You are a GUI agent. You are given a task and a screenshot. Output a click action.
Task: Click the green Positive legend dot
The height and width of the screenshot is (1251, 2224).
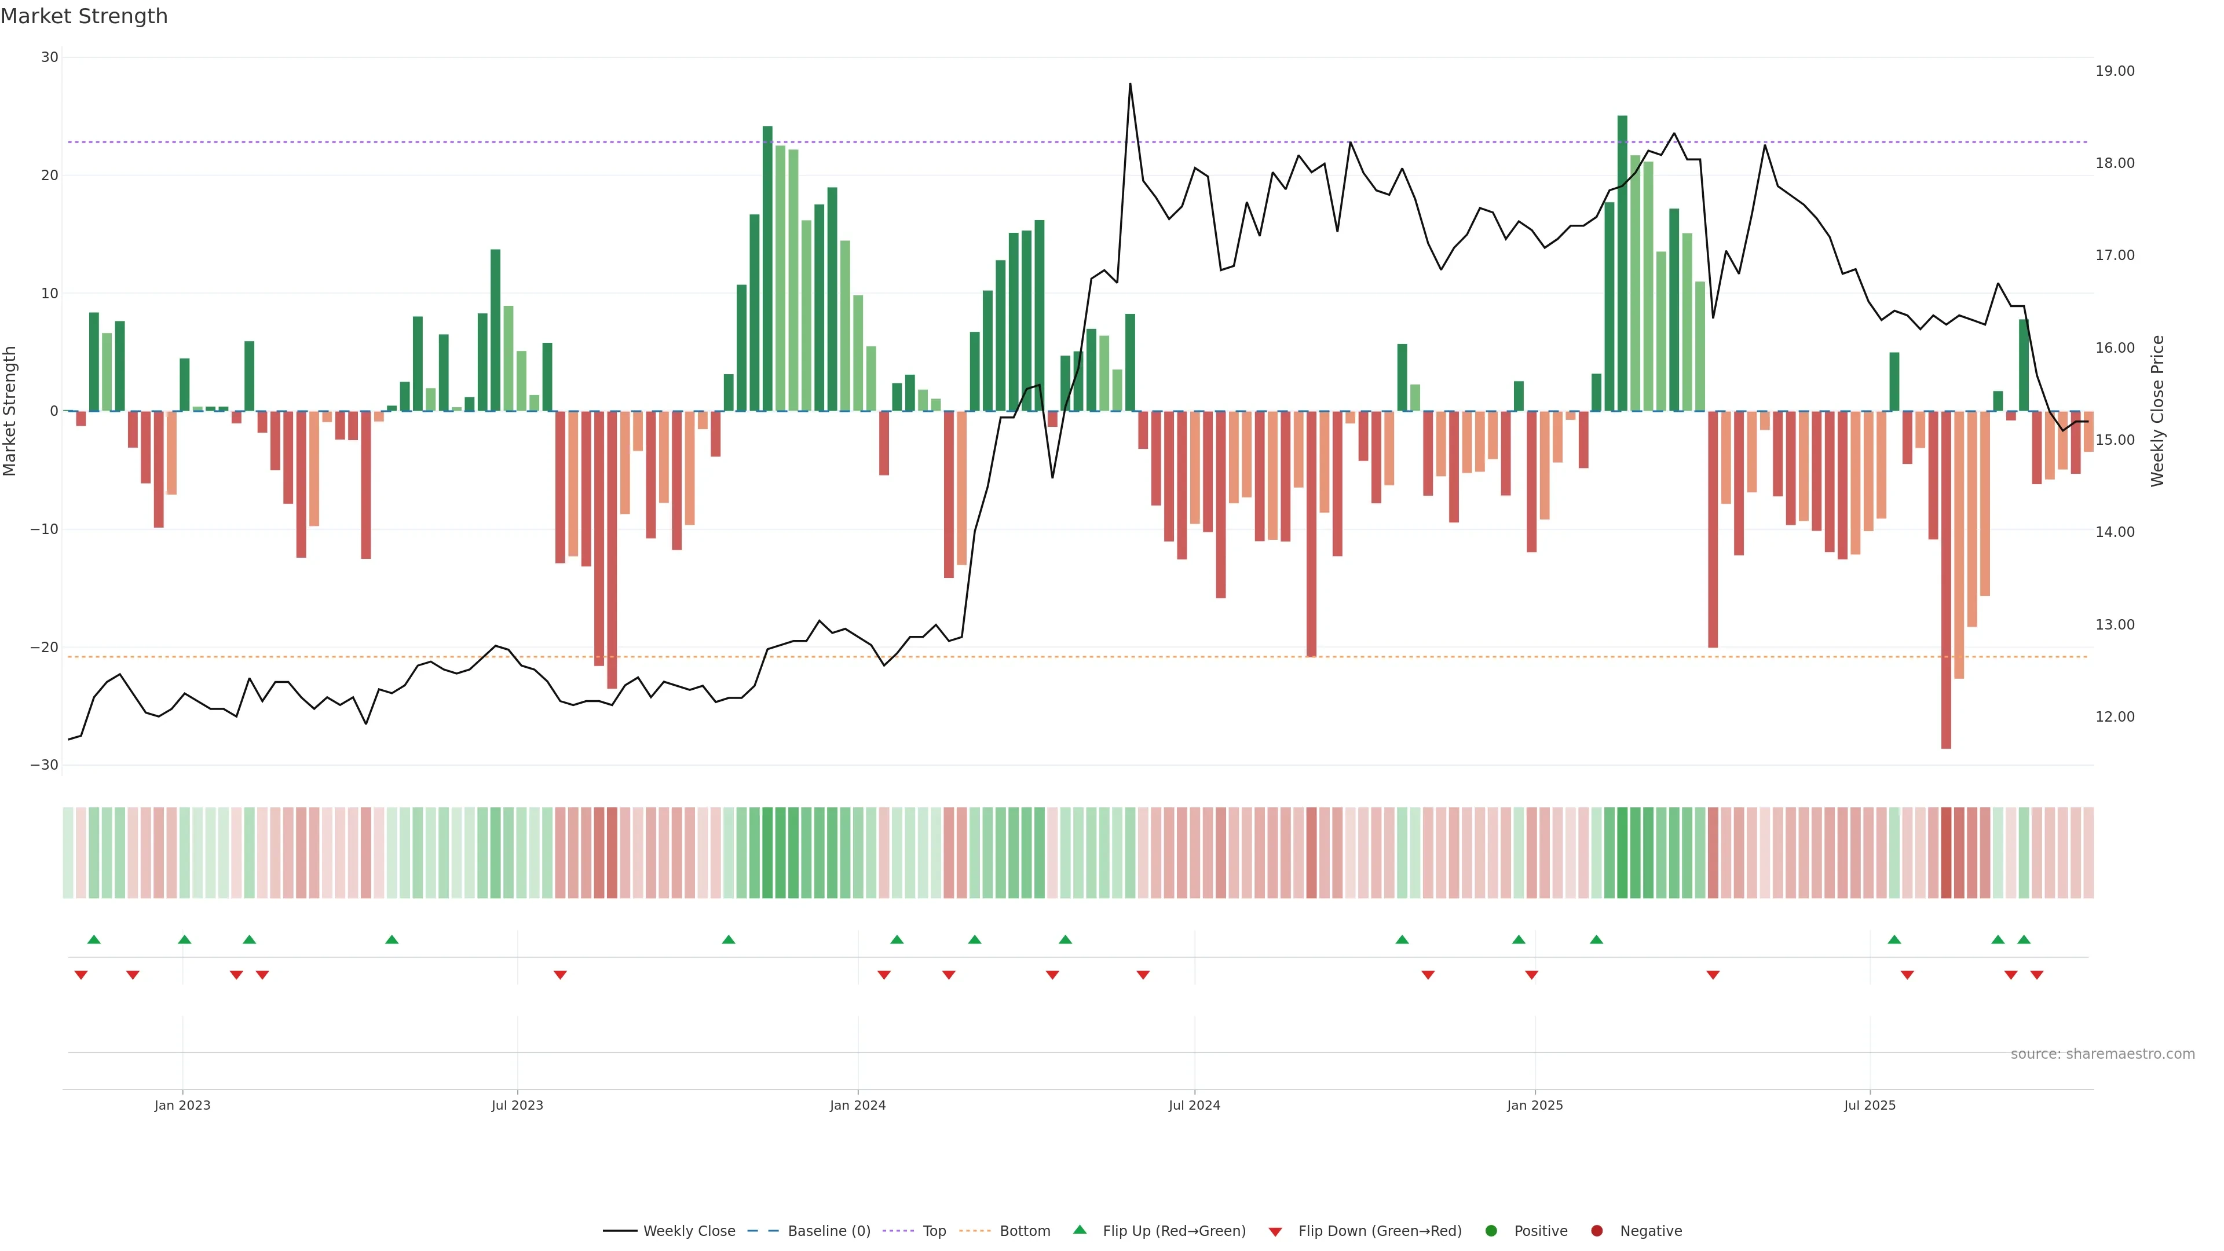tap(1491, 1231)
